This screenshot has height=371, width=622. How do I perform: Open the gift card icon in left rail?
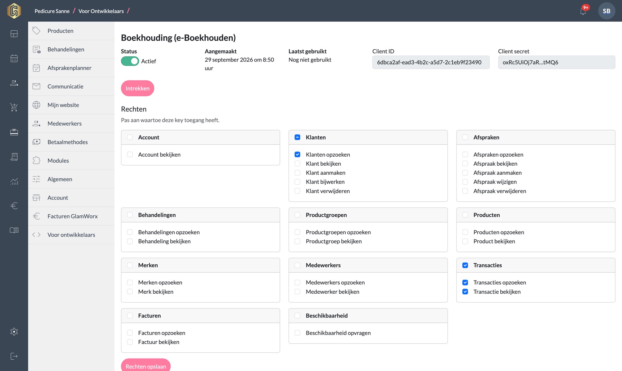point(14,132)
